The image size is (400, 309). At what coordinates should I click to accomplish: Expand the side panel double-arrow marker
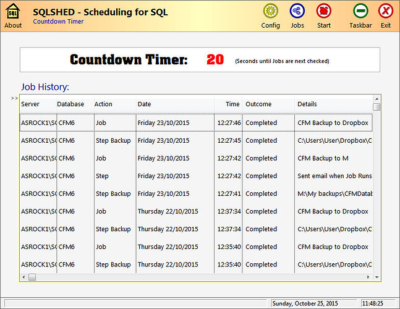[14, 98]
